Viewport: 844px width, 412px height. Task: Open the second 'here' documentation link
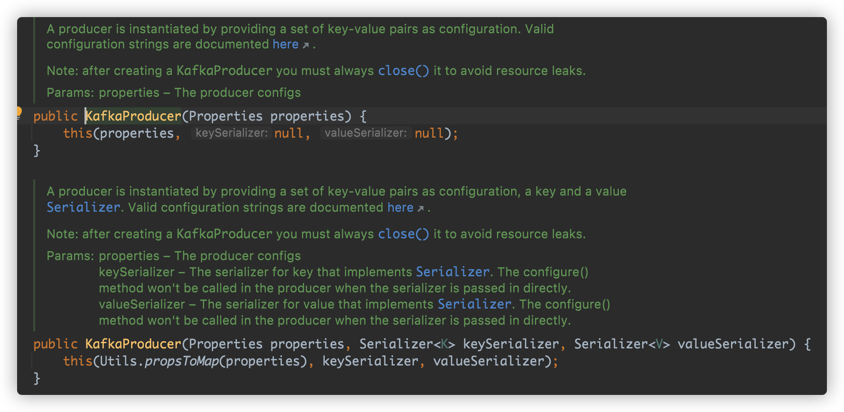[x=400, y=207]
